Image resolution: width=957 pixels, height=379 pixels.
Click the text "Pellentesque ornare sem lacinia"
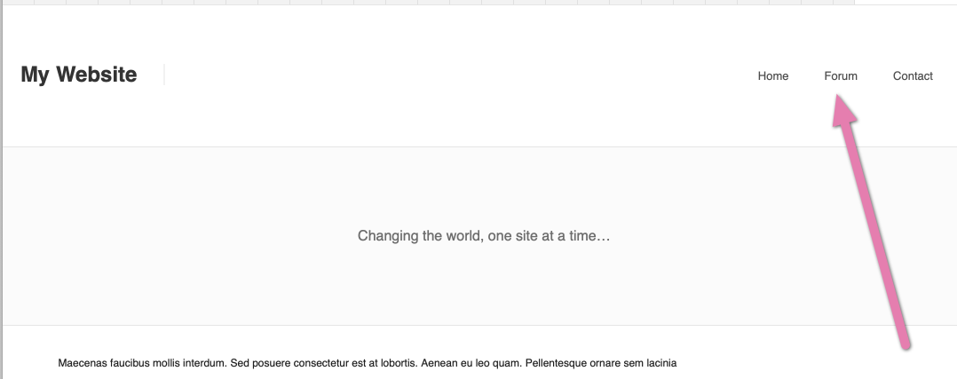pyautogui.click(x=601, y=363)
